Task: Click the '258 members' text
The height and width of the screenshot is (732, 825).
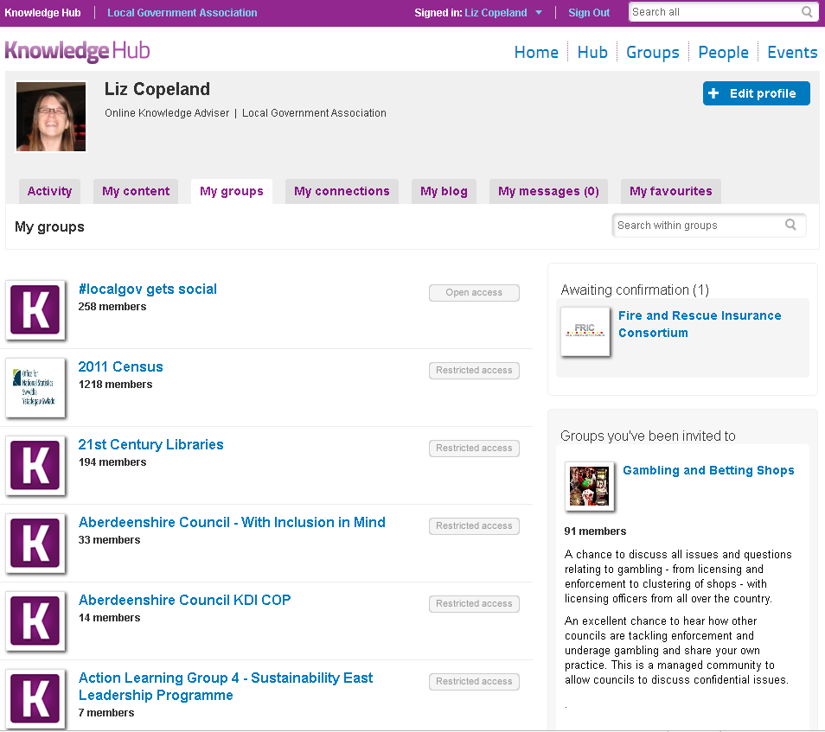Action: point(112,307)
